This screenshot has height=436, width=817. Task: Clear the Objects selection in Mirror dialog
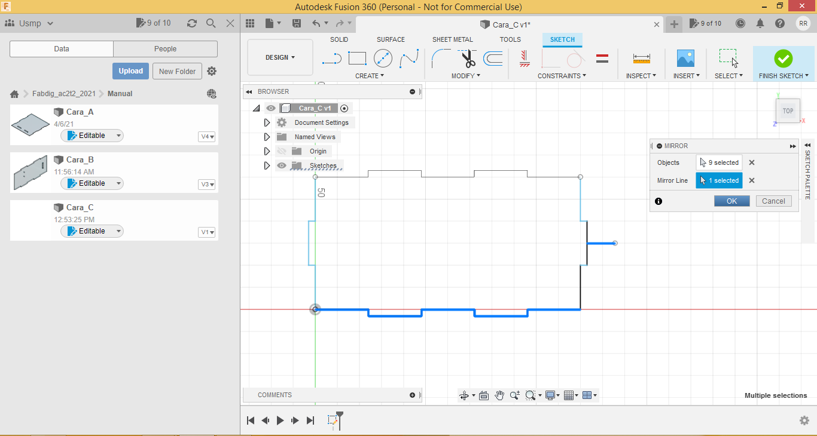pos(752,162)
